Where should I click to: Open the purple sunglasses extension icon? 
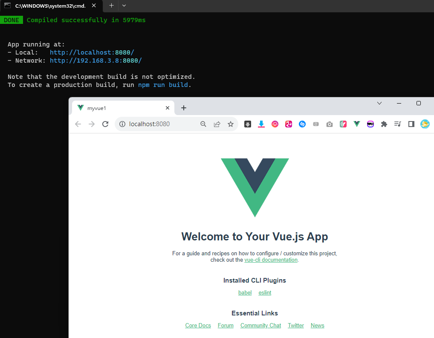coord(370,124)
